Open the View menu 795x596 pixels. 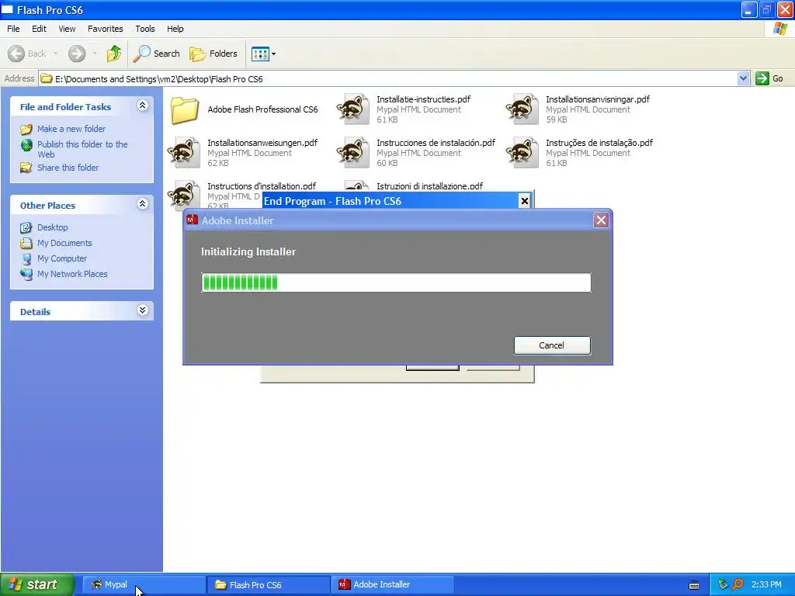67,29
